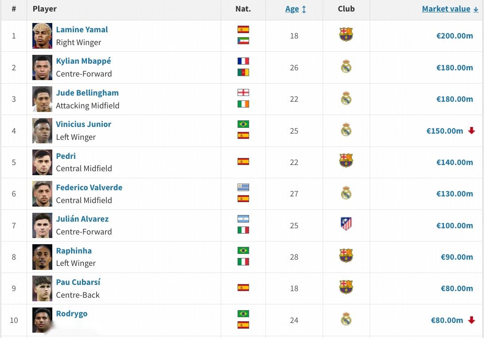Click Pau Cubarsí's €80.00m market value
The image size is (484, 338).
tap(457, 288)
